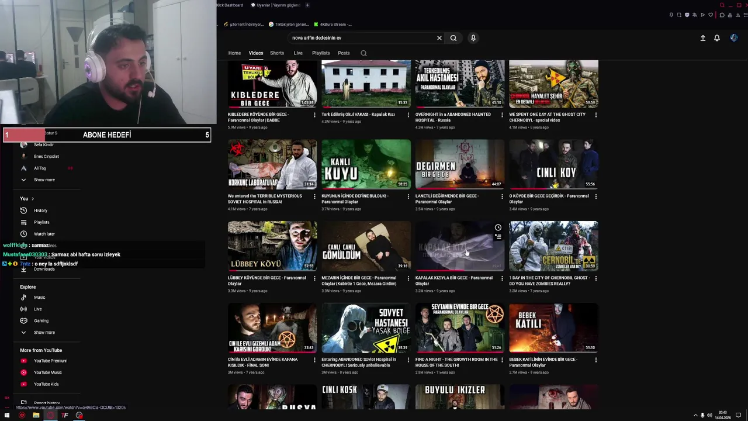The height and width of the screenshot is (421, 748).
Task: Open SOVYET HASTANESİ video thumbnail
Action: click(366, 327)
